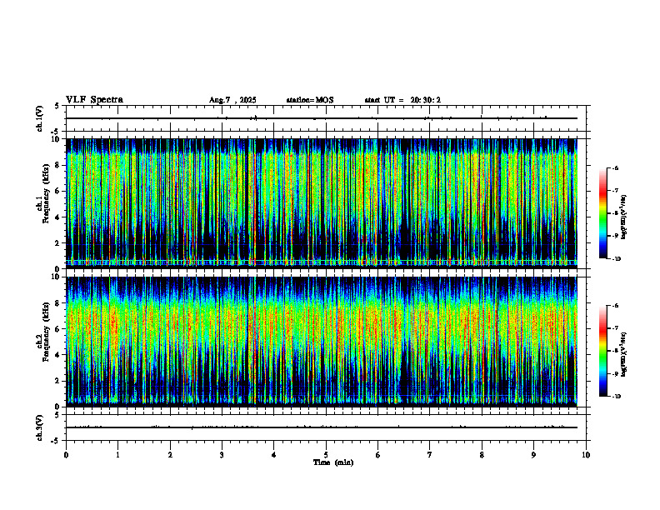
Task: Click the log(PSD) label beside ch.2 color bar
Action: [x=625, y=354]
